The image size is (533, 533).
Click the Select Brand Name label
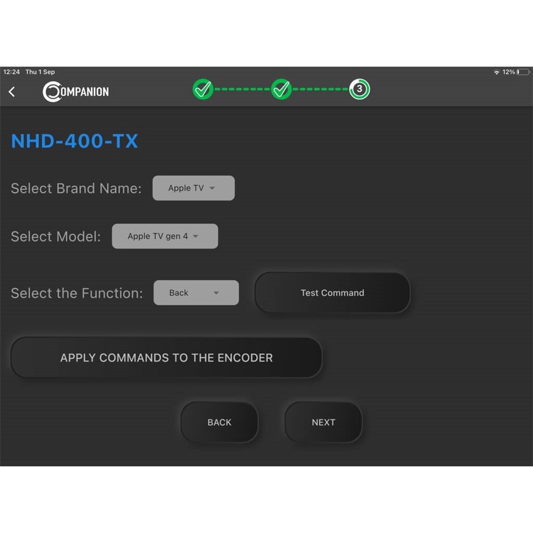[76, 188]
